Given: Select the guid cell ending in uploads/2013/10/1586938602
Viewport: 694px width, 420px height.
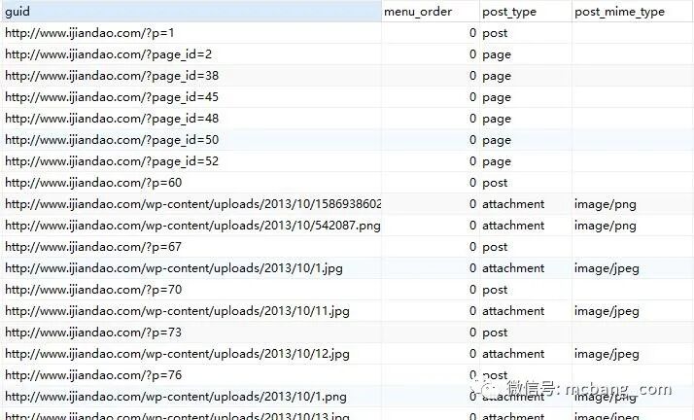Looking at the screenshot, I should pyautogui.click(x=191, y=204).
